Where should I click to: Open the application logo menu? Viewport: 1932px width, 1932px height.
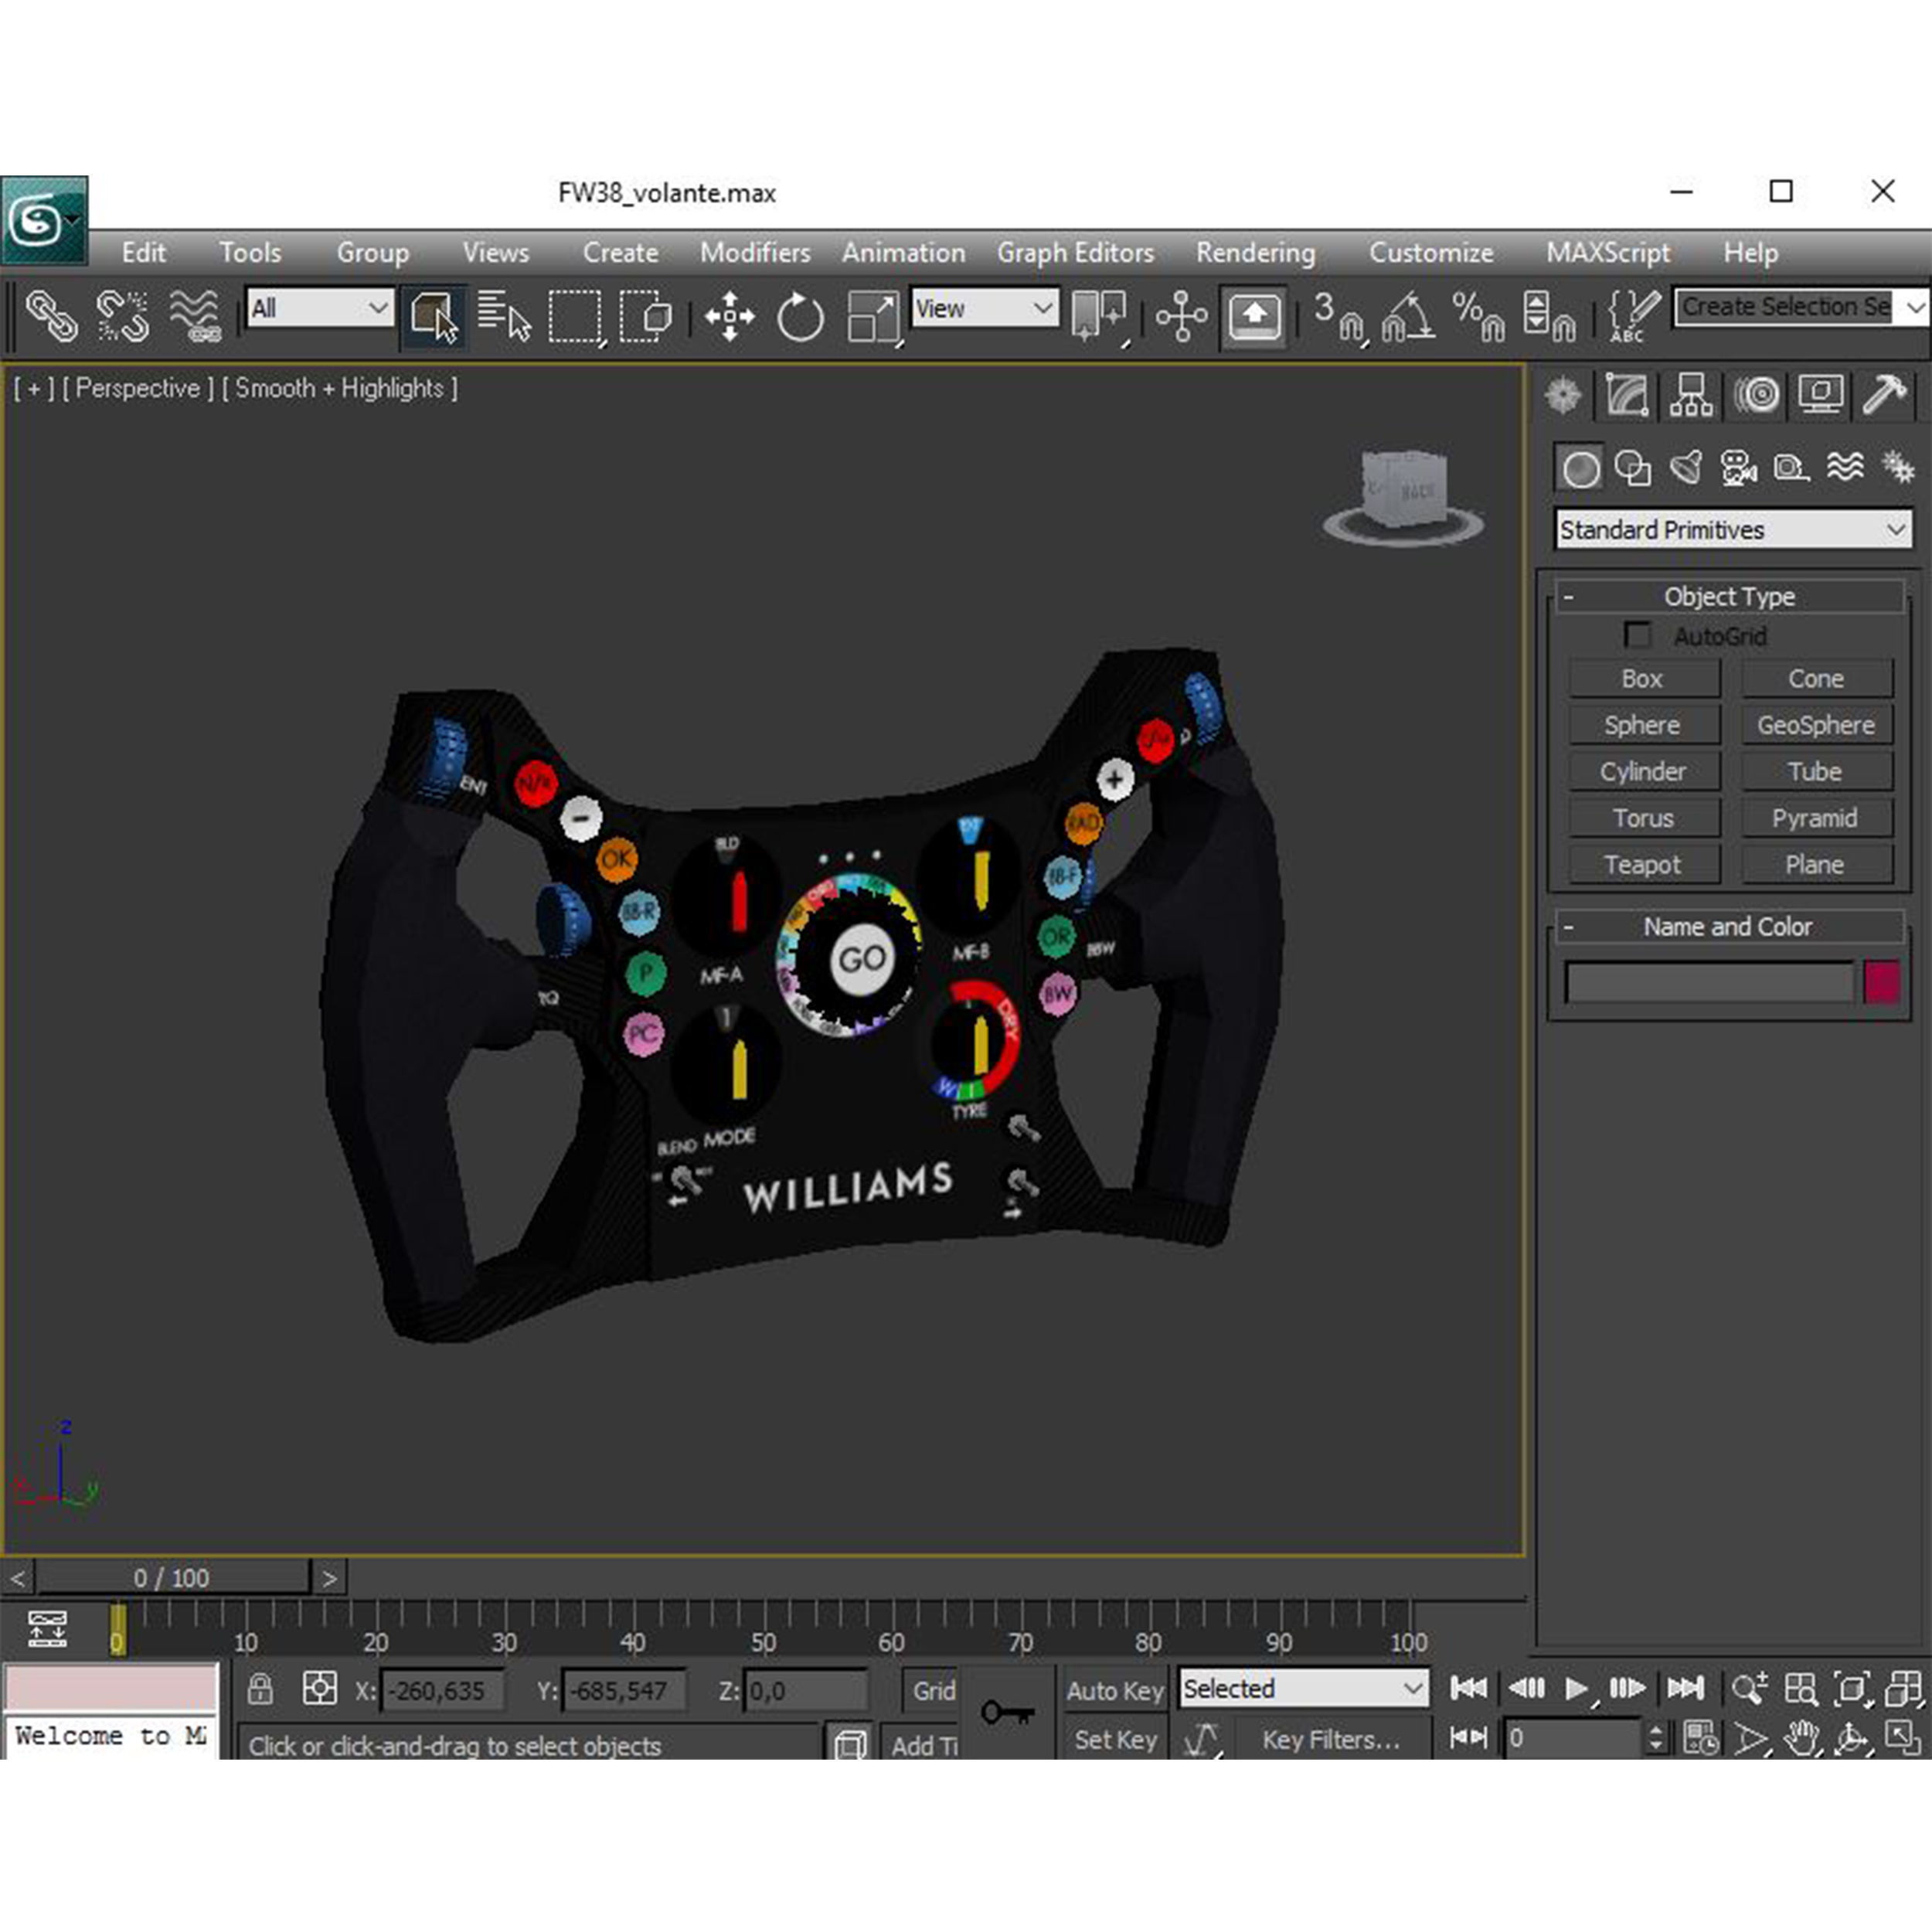coord(44,220)
